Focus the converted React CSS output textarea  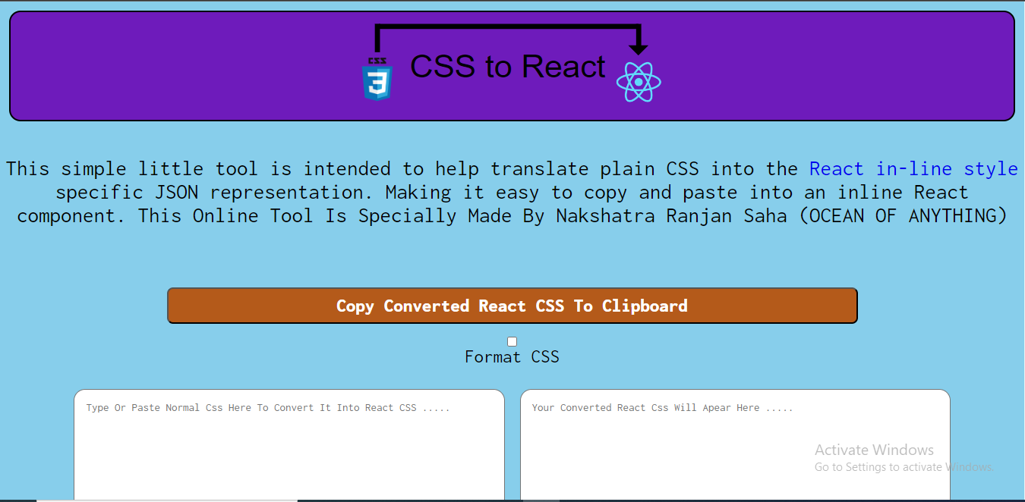click(x=735, y=446)
